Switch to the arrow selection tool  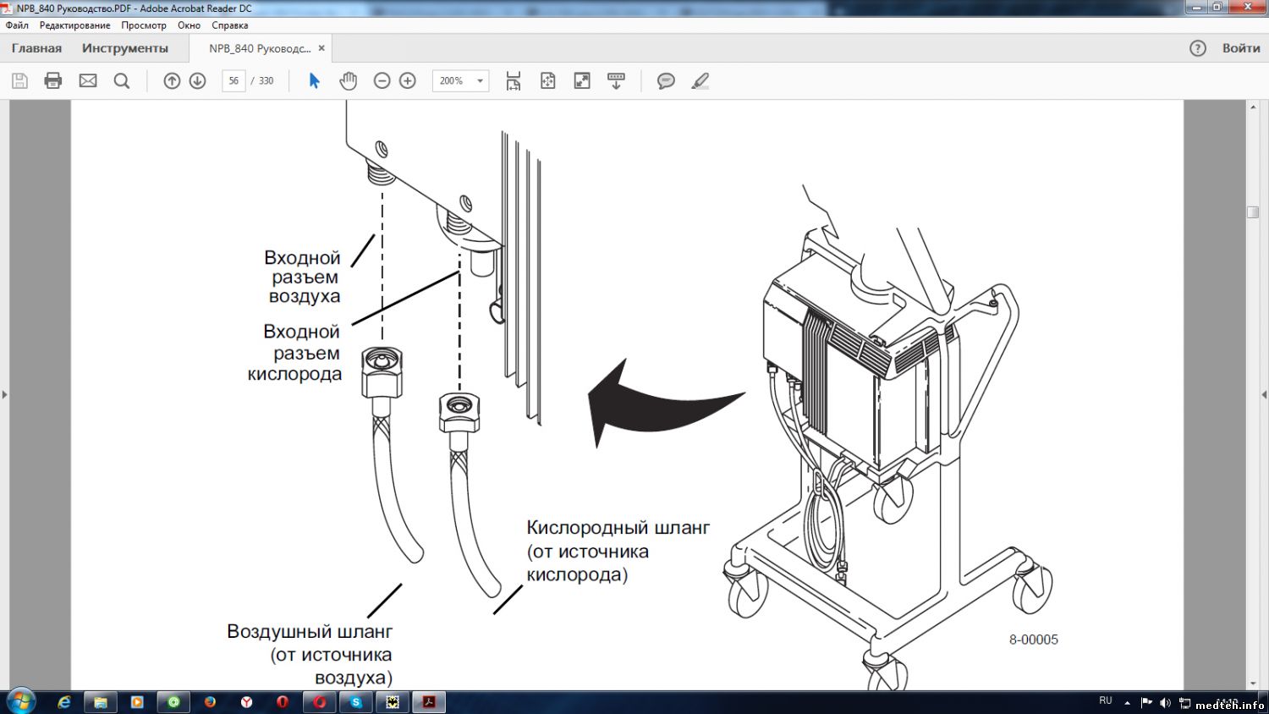pos(314,81)
